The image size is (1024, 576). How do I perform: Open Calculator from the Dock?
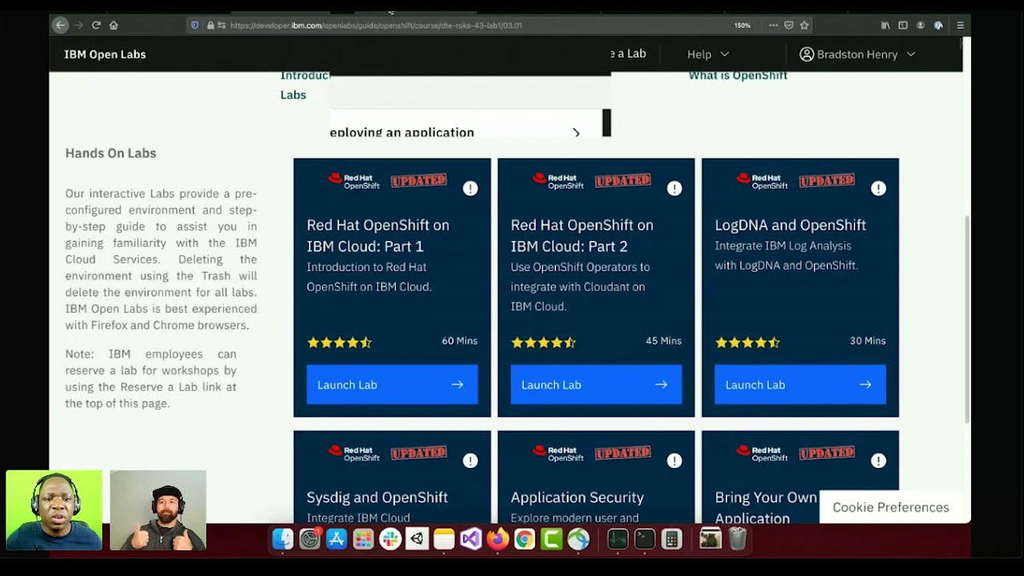click(x=671, y=540)
